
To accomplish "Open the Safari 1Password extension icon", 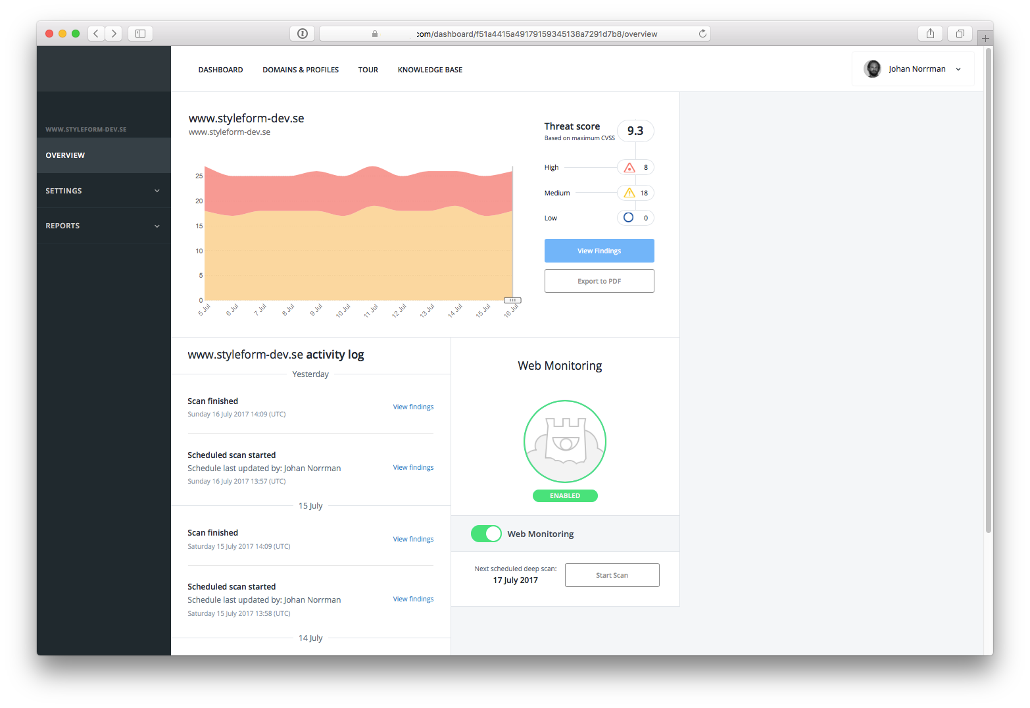I will tap(303, 34).
